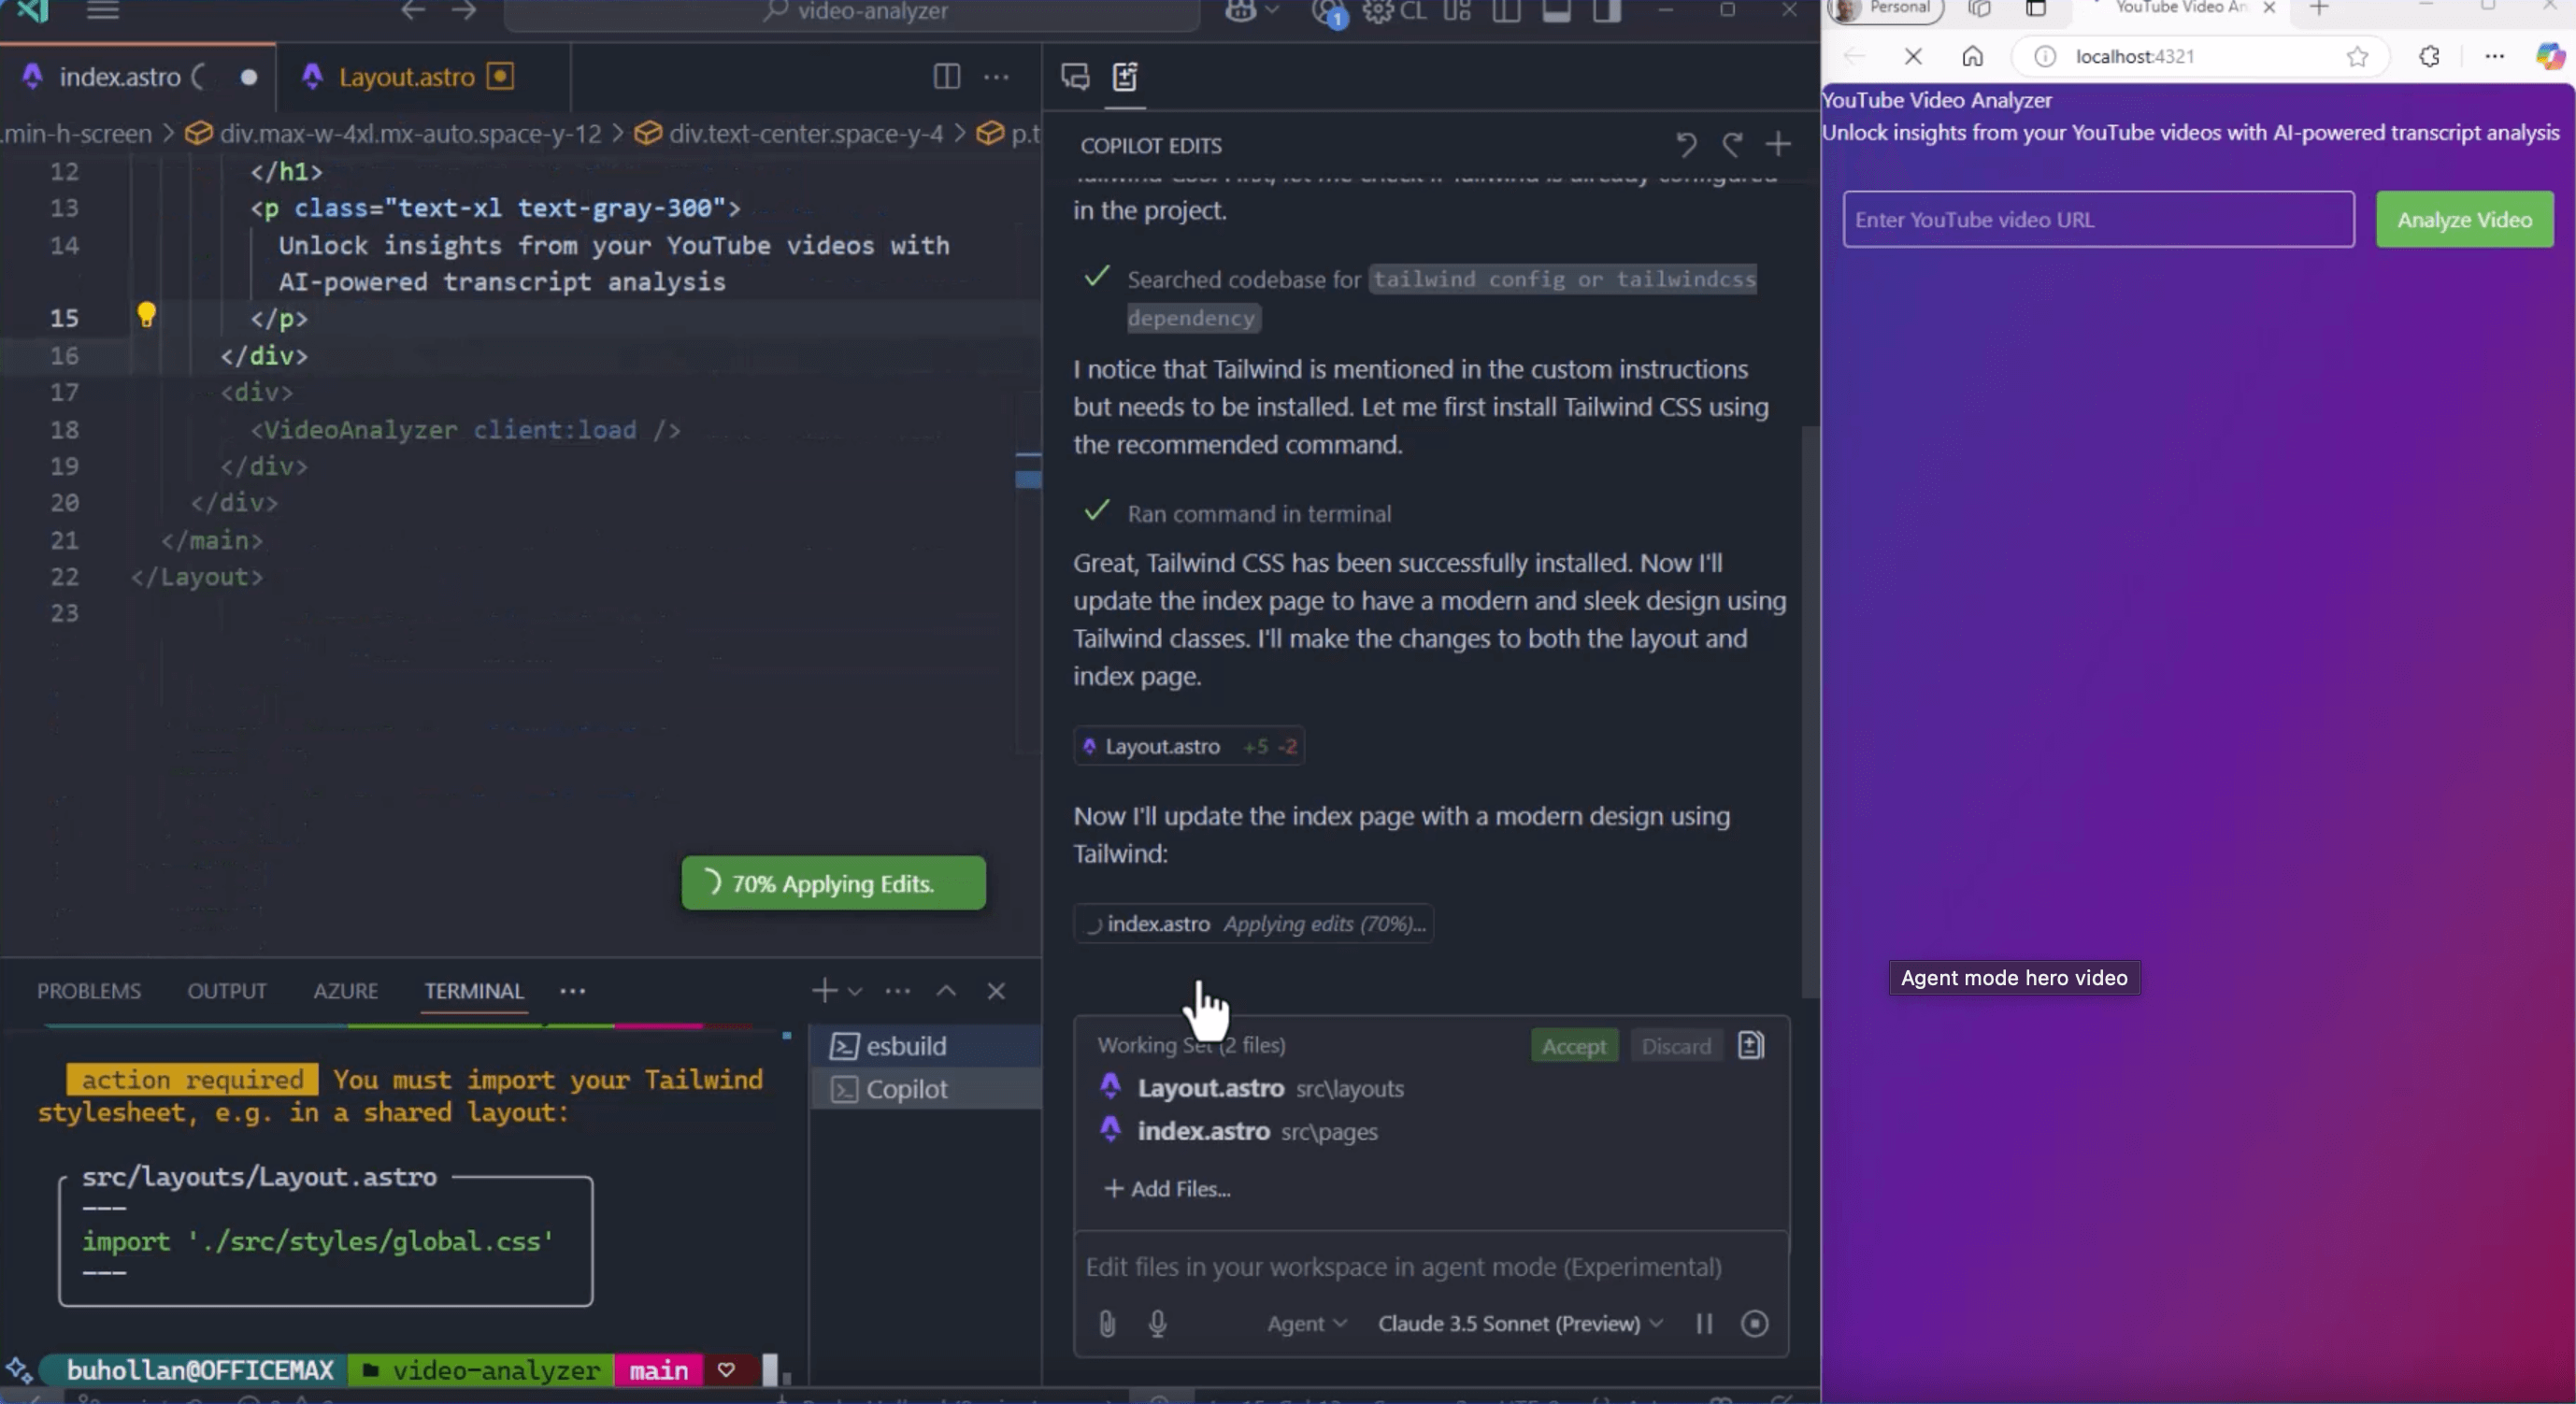Toggle the bottom panel visibility
This screenshot has height=1404, width=2576.
(1556, 11)
